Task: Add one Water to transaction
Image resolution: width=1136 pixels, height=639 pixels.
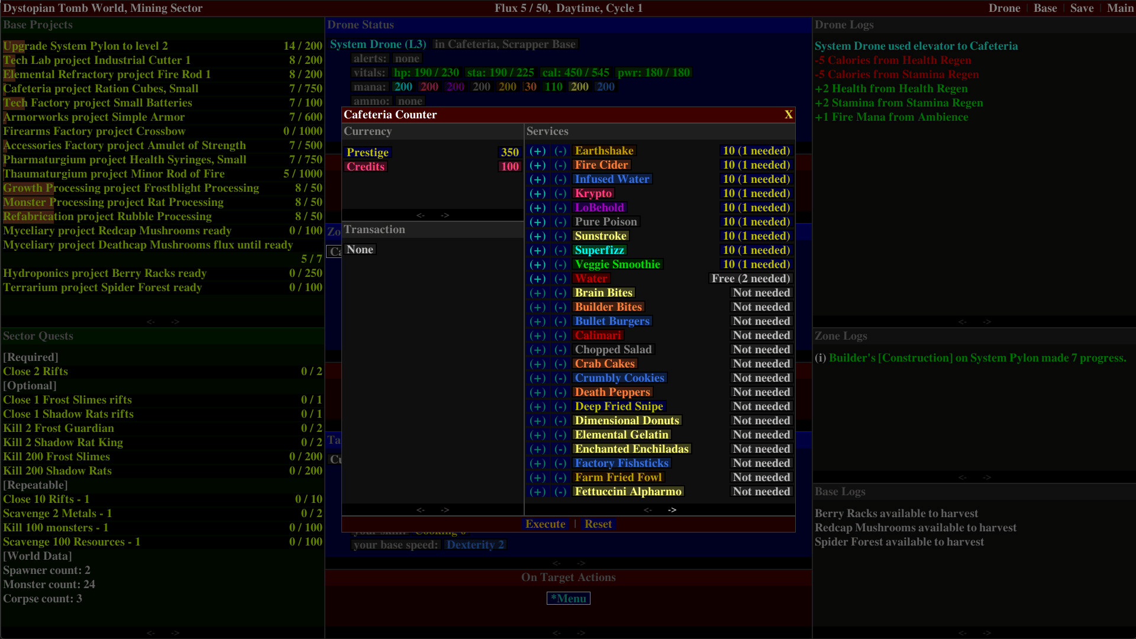Action: click(537, 279)
